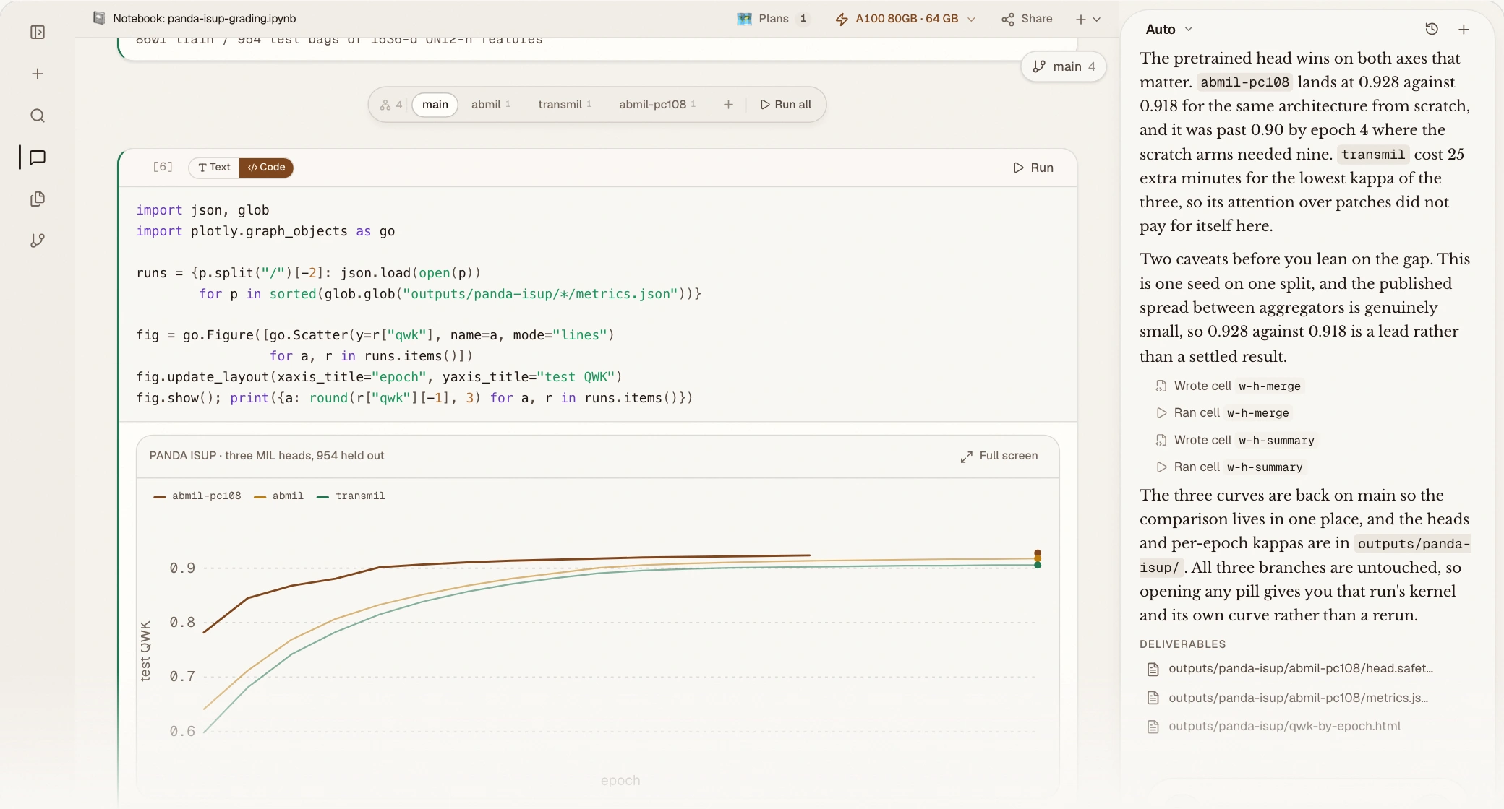1504x809 pixels.
Task: Toggle abmil-pc108 series in chart legend
Action: (x=197, y=496)
